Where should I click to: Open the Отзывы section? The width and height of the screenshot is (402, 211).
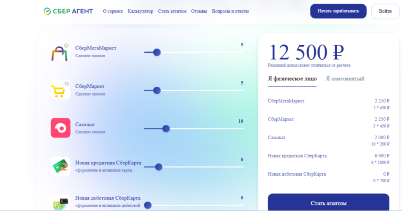[199, 11]
